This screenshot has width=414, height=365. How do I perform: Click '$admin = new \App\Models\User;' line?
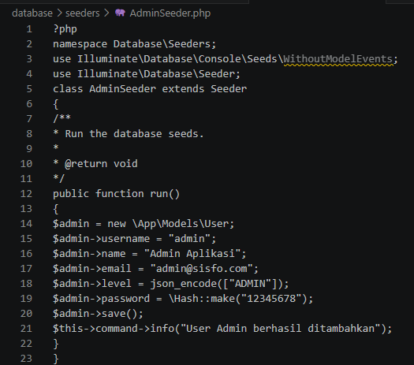click(144, 224)
